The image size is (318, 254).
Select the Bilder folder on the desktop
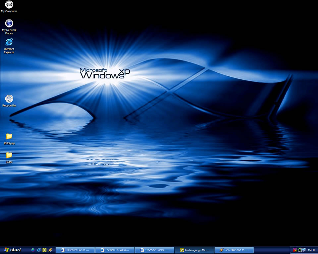coord(9,158)
